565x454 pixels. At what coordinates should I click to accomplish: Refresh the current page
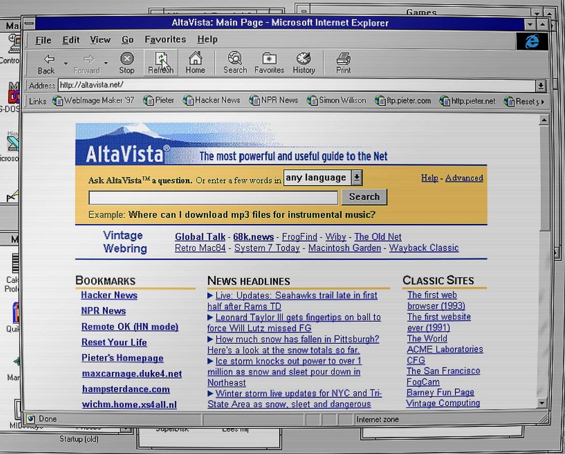point(161,63)
